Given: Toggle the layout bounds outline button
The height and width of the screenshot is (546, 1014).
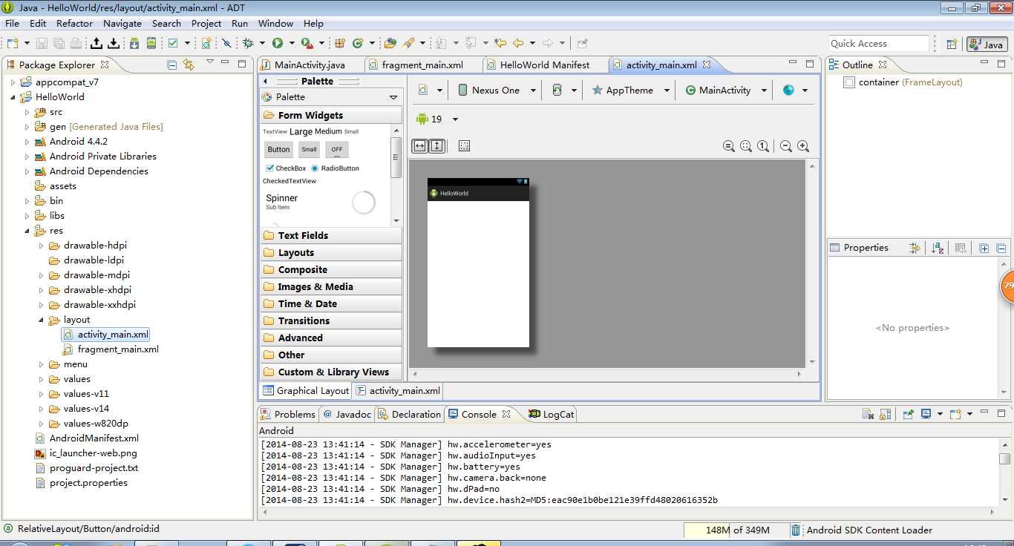Looking at the screenshot, I should coord(464,146).
